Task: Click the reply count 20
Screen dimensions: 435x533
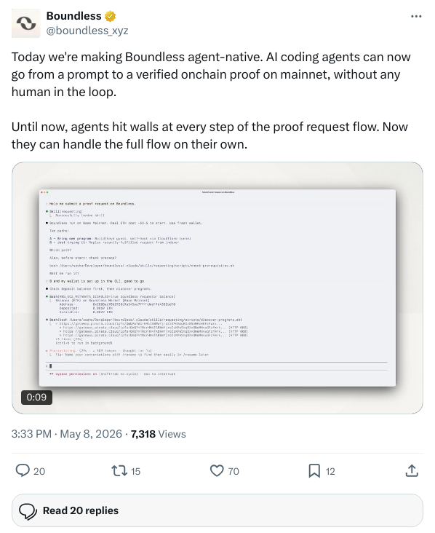Action: [39, 471]
